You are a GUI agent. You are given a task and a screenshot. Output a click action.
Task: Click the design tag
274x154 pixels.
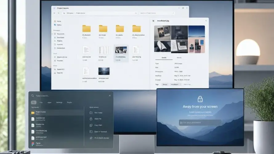point(165,84)
